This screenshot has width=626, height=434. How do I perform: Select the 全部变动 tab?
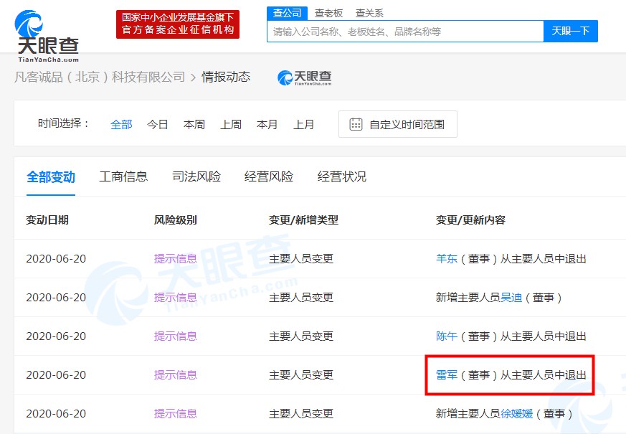pyautogui.click(x=51, y=176)
